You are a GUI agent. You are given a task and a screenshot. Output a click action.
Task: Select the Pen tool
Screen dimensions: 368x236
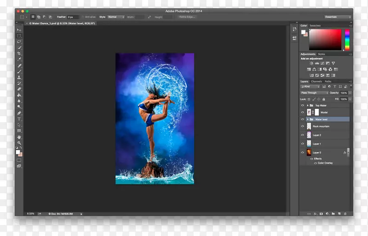point(19,113)
